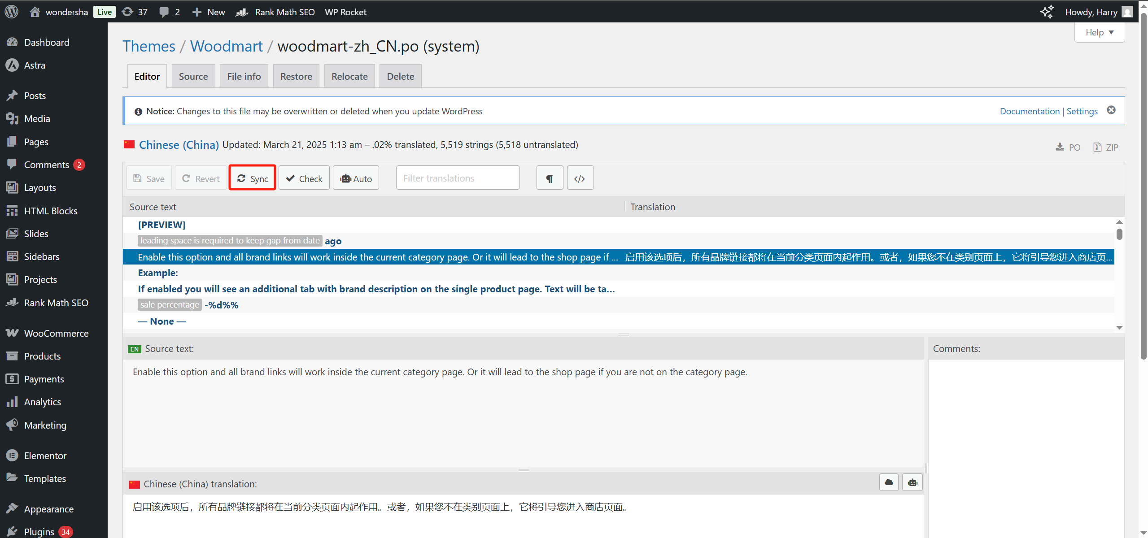
Task: Dismiss the notice with close icon
Action: coord(1111,110)
